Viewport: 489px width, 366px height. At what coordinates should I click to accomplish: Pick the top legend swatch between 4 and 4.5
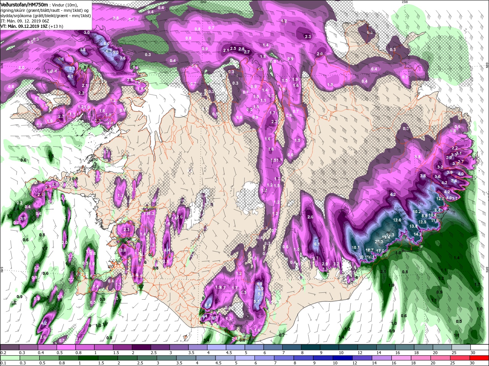pyautogui.click(x=216, y=347)
